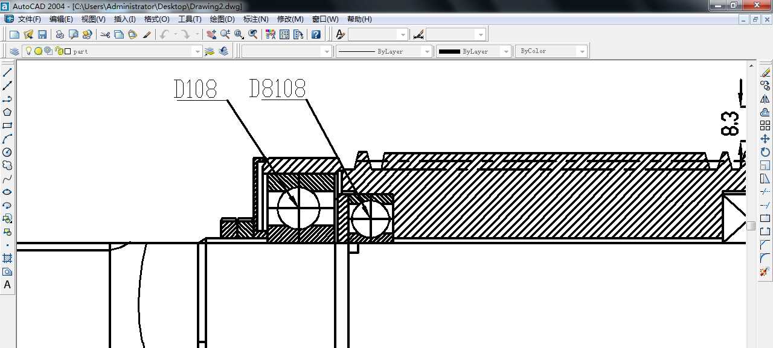Select the Line drawing tool

[x=7, y=72]
